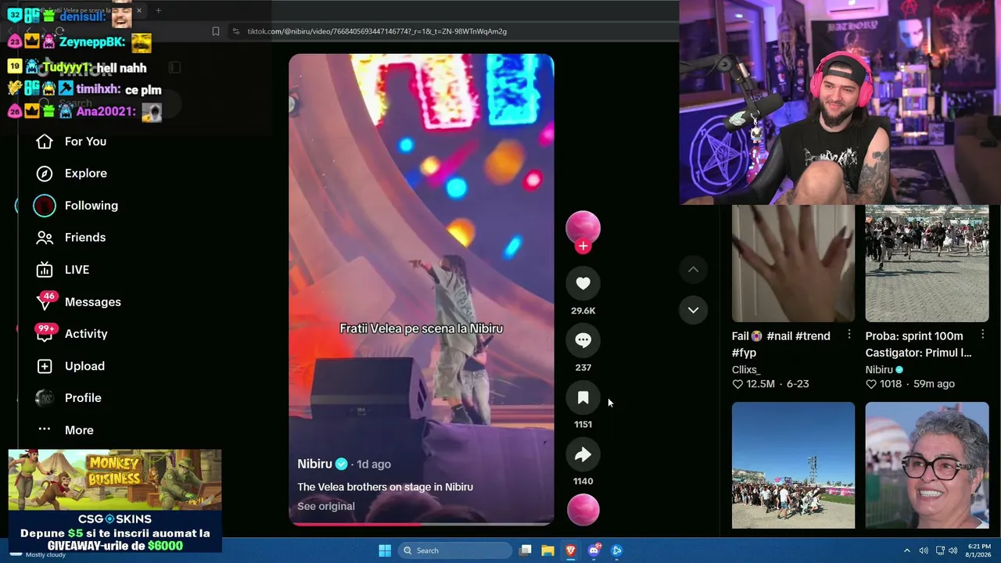This screenshot has height=563, width=1001.
Task: Click the Windows taskbar Search box
Action: 455,550
